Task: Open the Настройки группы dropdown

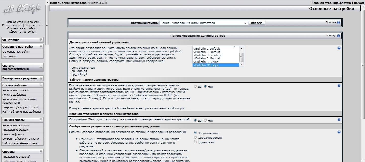Action: pos(203,23)
